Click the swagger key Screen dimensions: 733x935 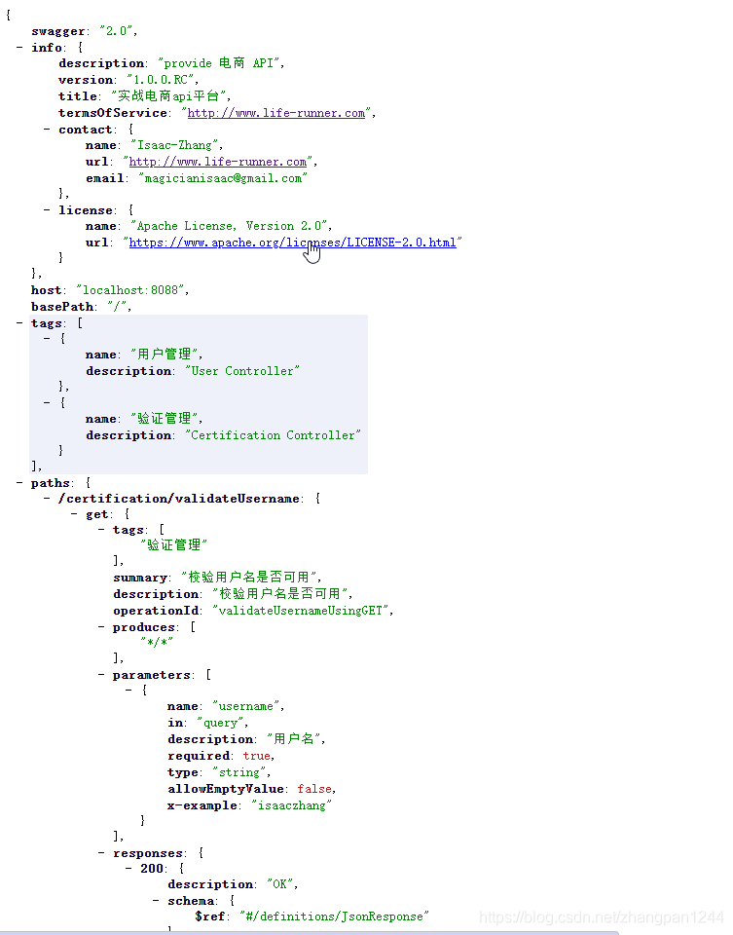[x=57, y=31]
